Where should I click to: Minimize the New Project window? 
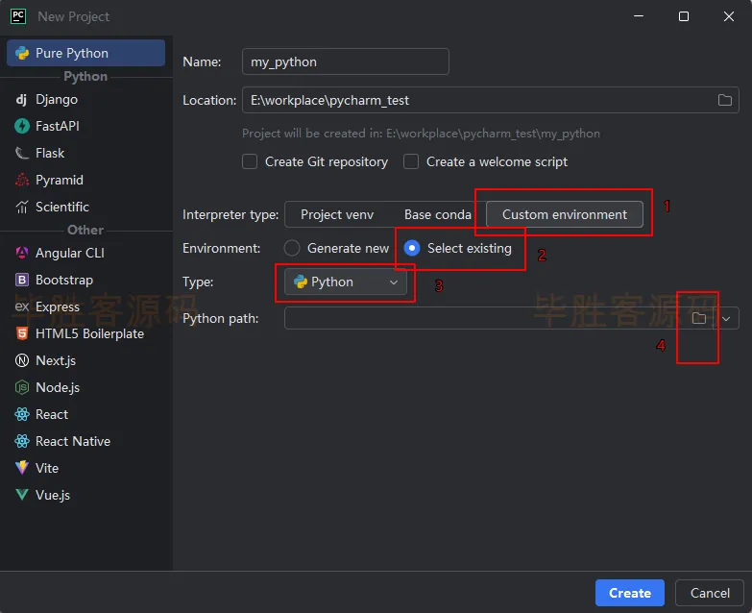tap(639, 16)
